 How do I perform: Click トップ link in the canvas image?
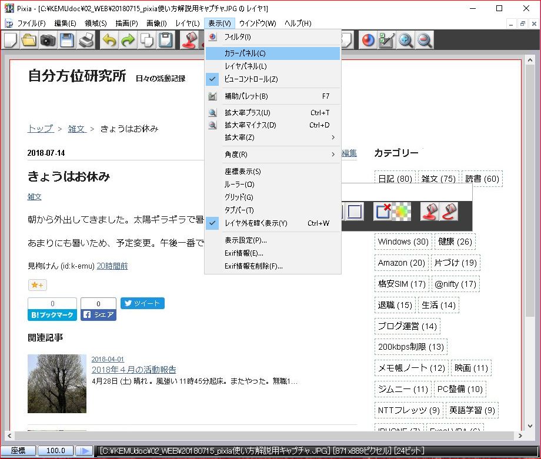point(41,129)
